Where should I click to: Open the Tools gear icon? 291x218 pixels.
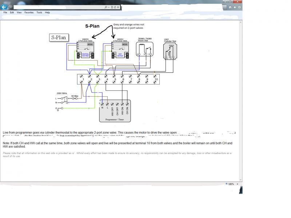click(x=239, y=7)
